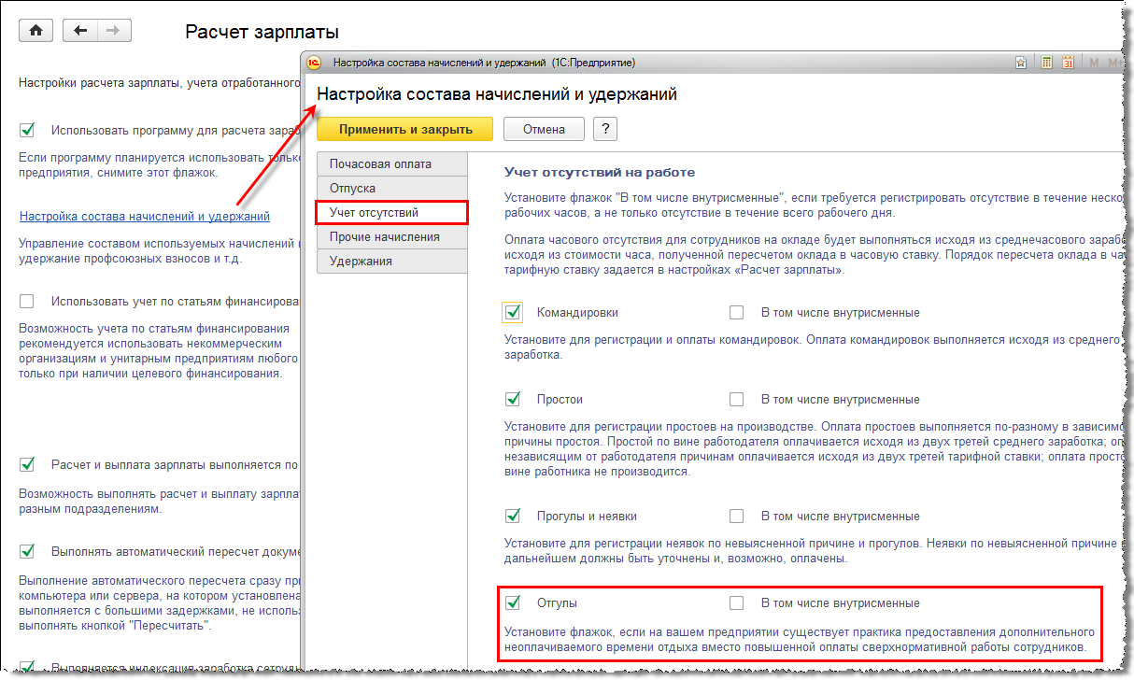The width and height of the screenshot is (1134, 680).
Task: Open the calendar icon showing 31
Action: tap(1068, 63)
